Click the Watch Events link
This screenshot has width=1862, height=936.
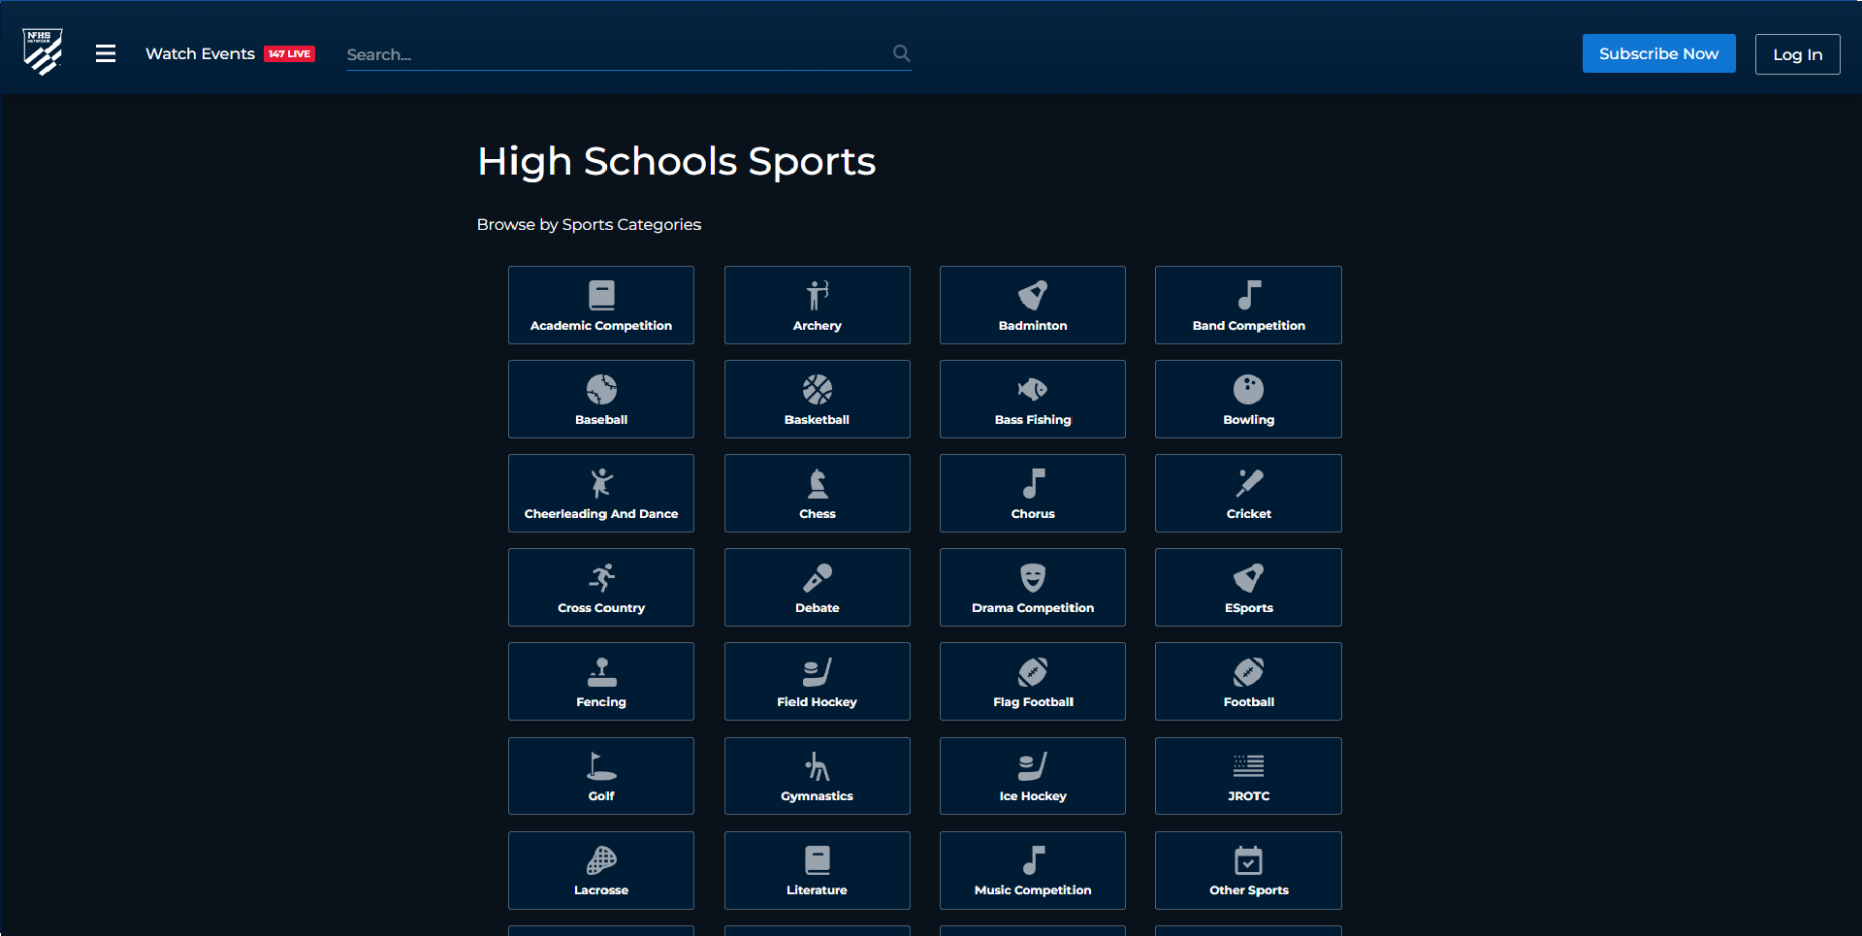click(x=200, y=53)
